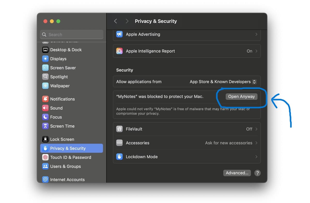This screenshot has width=310, height=203.
Task: Open FileVault settings via its chevron
Action: click(x=256, y=129)
